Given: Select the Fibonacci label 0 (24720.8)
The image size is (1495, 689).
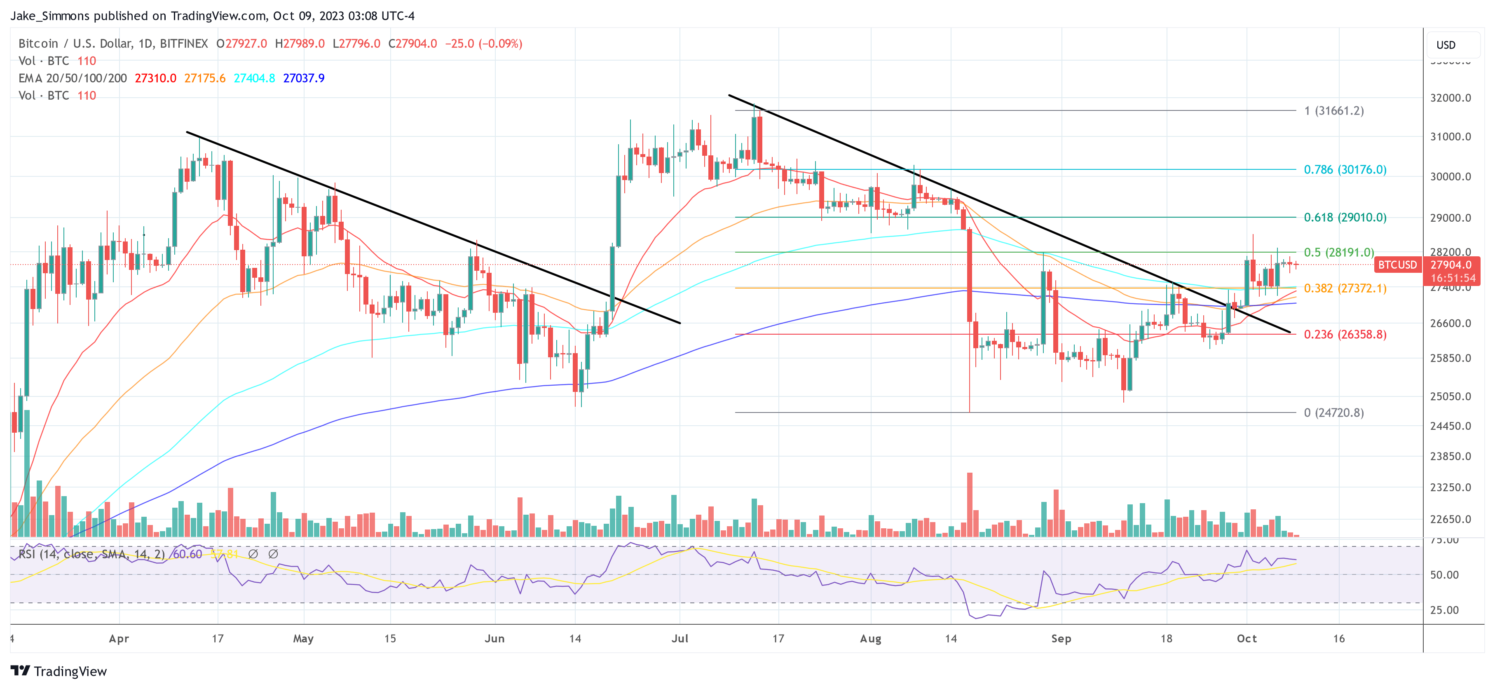Looking at the screenshot, I should click(x=1333, y=413).
